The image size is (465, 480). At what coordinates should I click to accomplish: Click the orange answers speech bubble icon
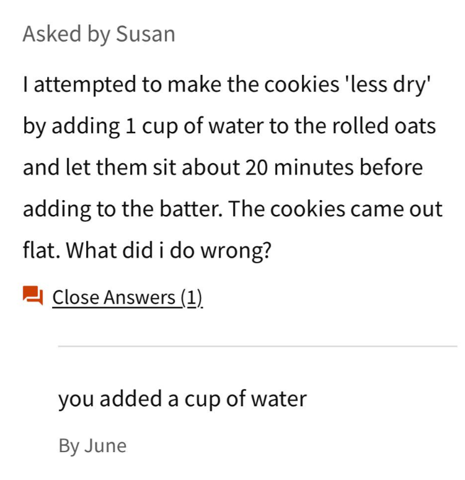33,295
